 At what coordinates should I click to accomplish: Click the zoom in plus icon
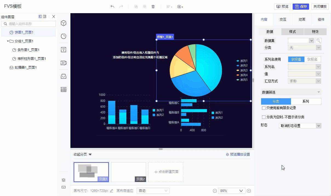click(249, 191)
